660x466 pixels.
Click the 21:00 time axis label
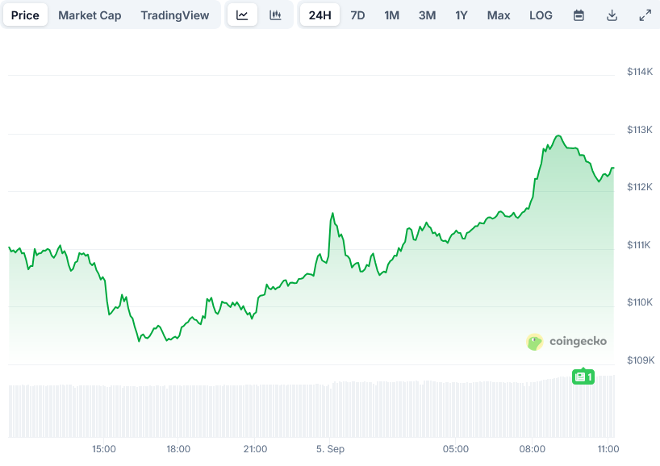click(x=255, y=449)
